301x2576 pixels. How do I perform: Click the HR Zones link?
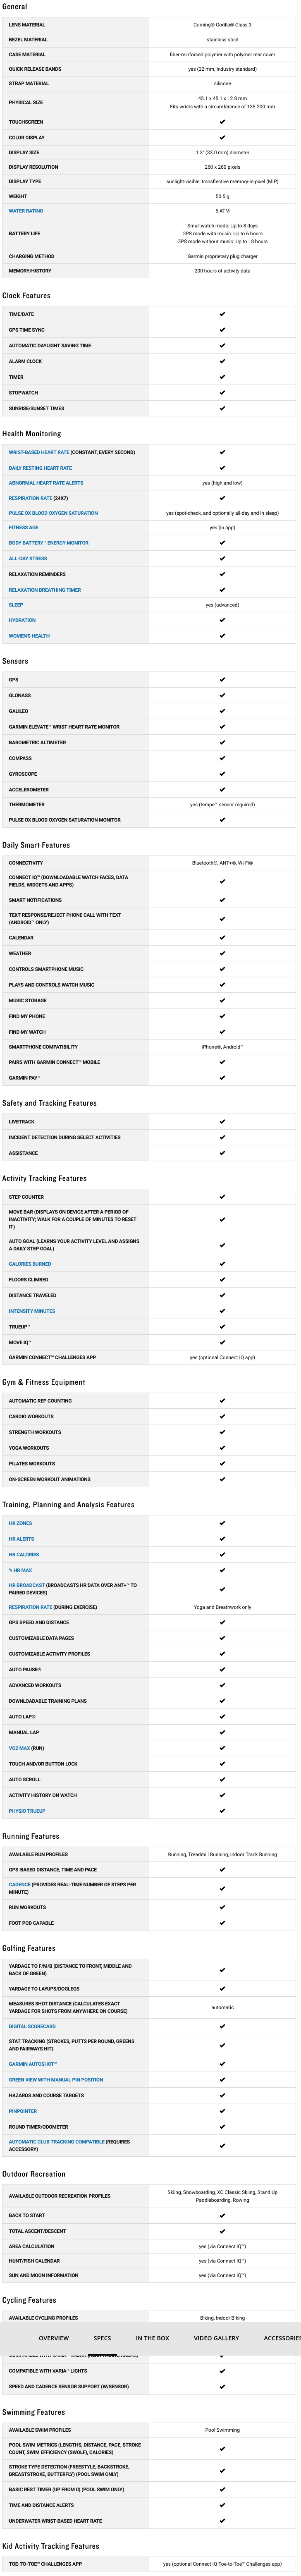[20, 1523]
